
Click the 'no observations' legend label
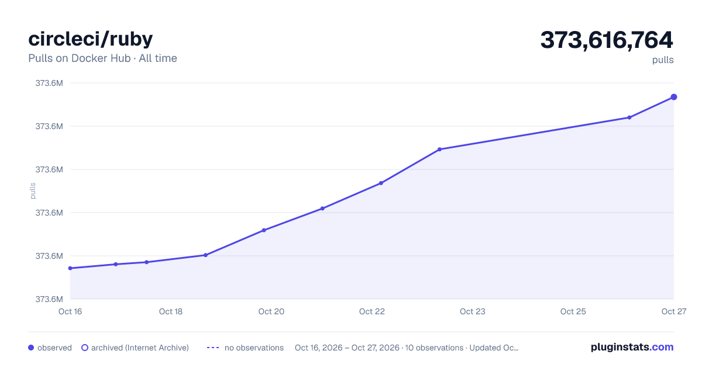[x=254, y=348]
